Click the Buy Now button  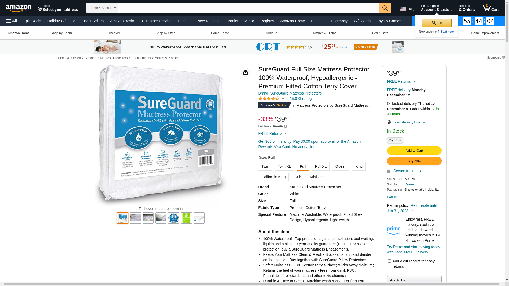coord(414,161)
